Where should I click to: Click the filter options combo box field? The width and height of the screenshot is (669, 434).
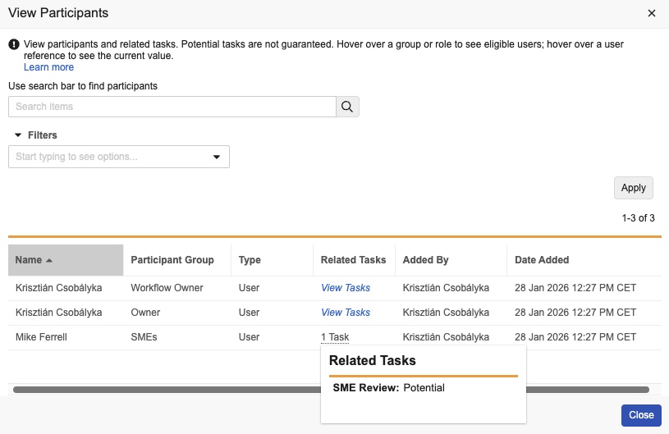[x=107, y=157]
